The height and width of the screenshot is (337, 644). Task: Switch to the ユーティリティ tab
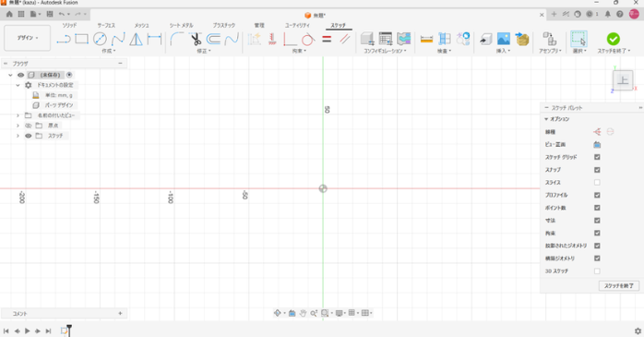point(297,26)
